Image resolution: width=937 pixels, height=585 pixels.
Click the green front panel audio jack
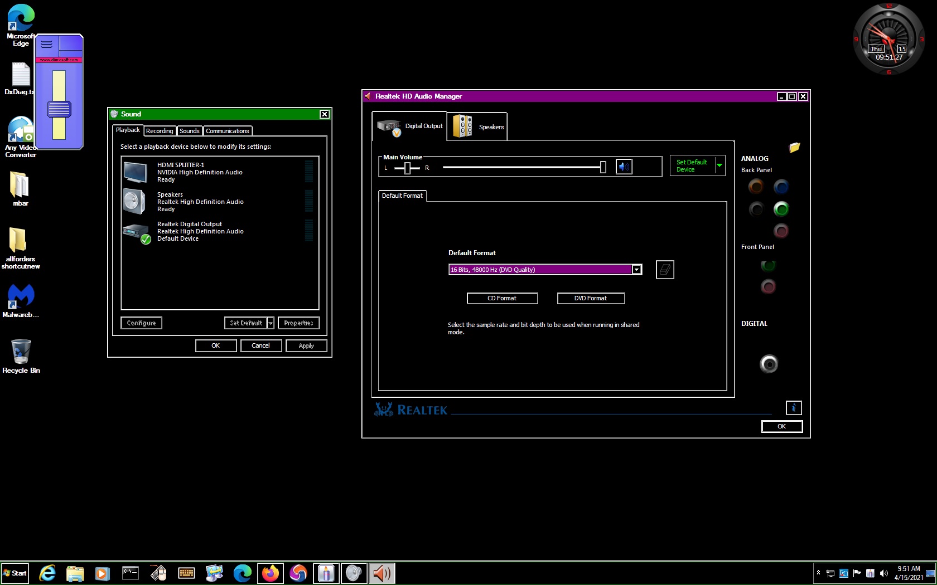768,265
